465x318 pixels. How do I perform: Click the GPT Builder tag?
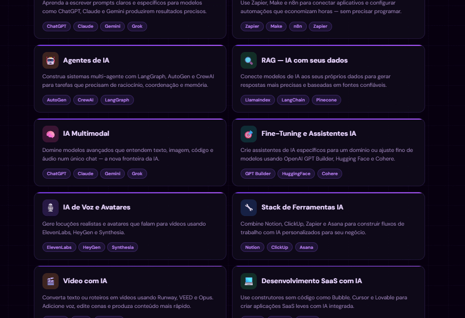pos(258,174)
